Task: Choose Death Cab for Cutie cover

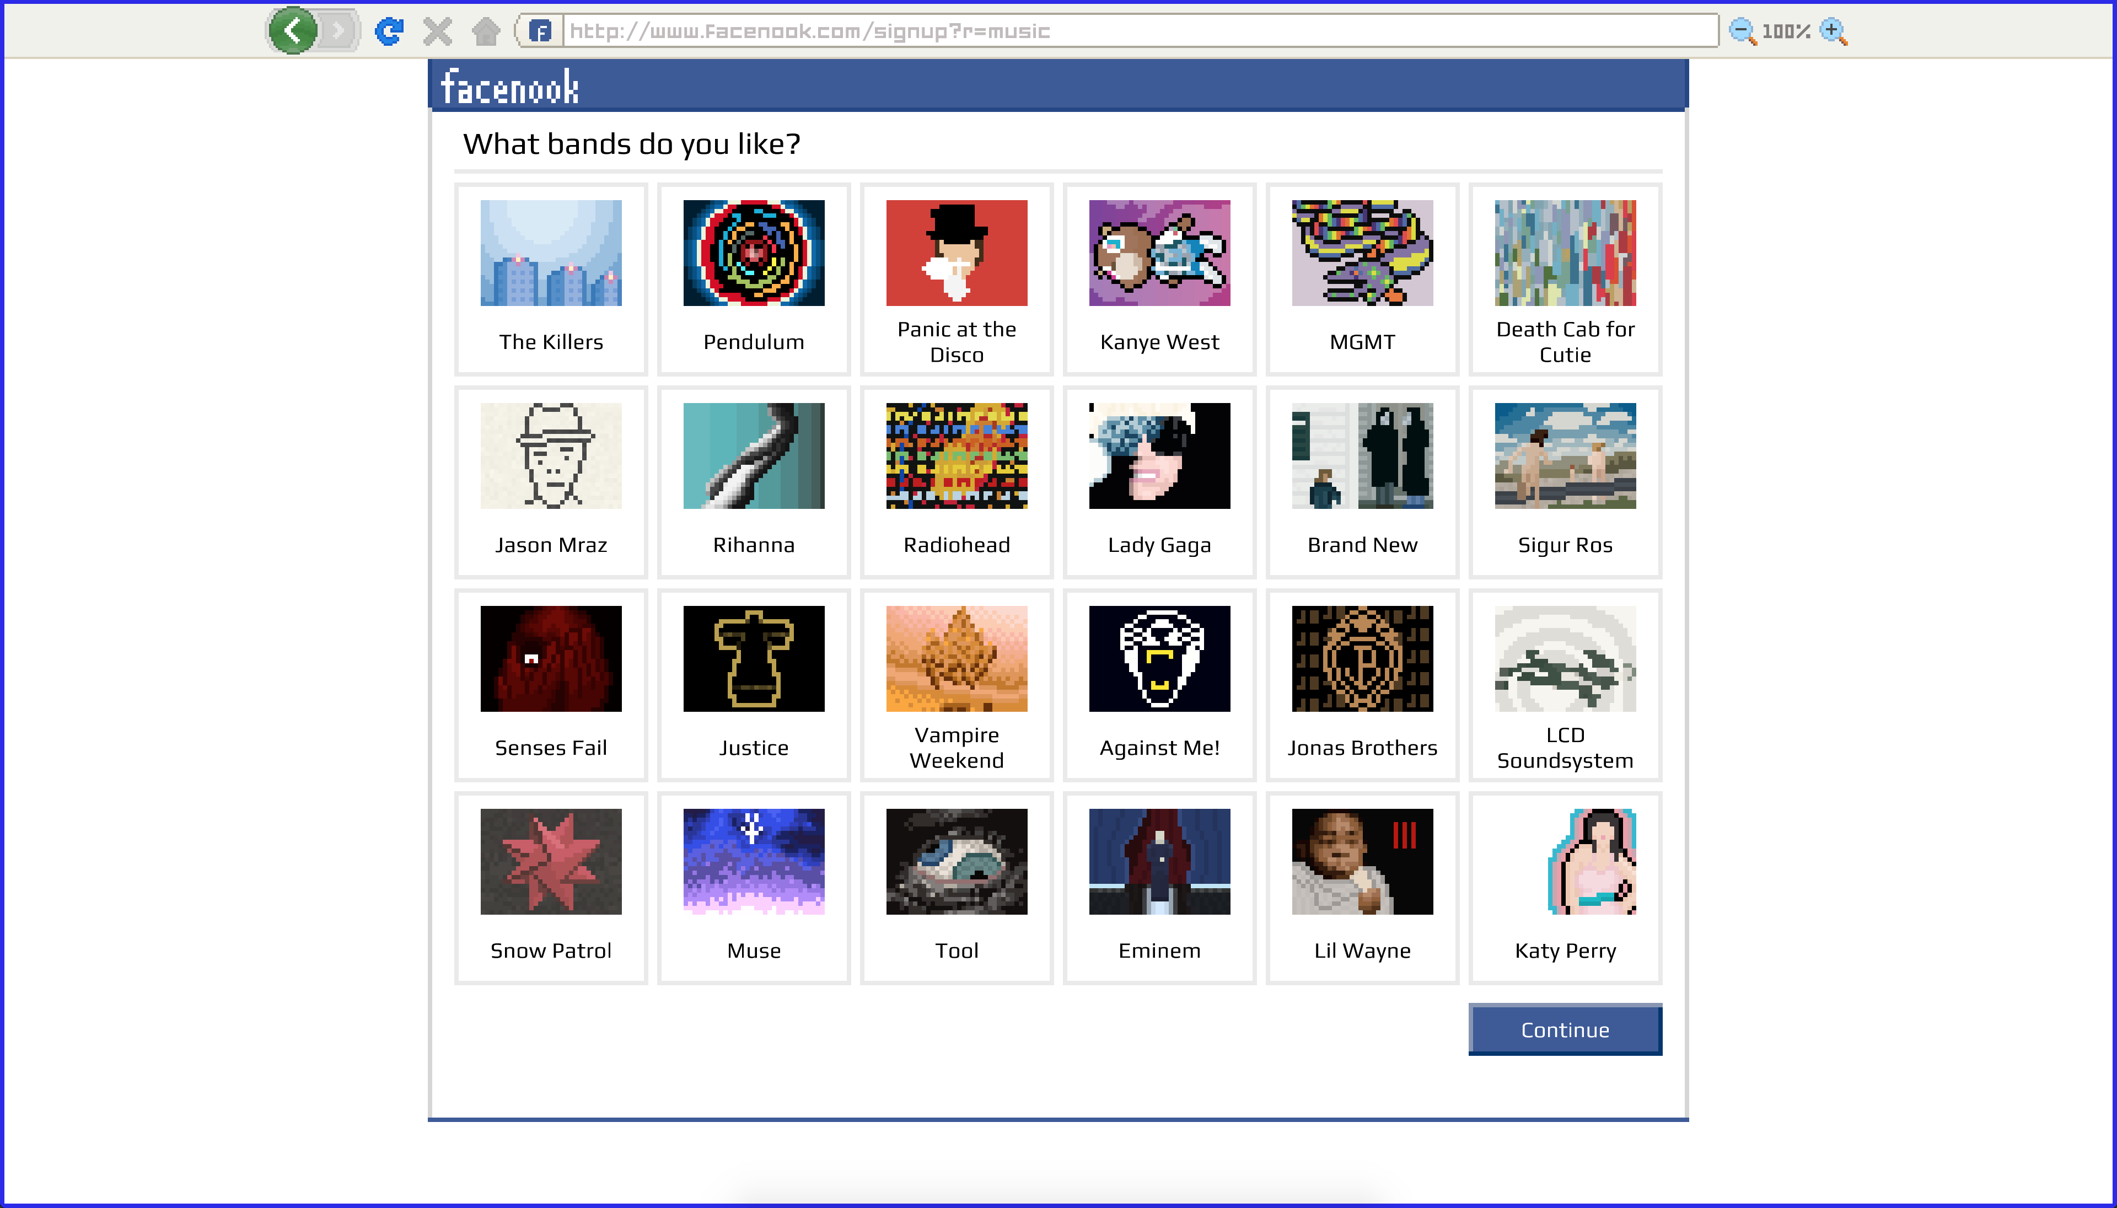Action: pyautogui.click(x=1565, y=253)
